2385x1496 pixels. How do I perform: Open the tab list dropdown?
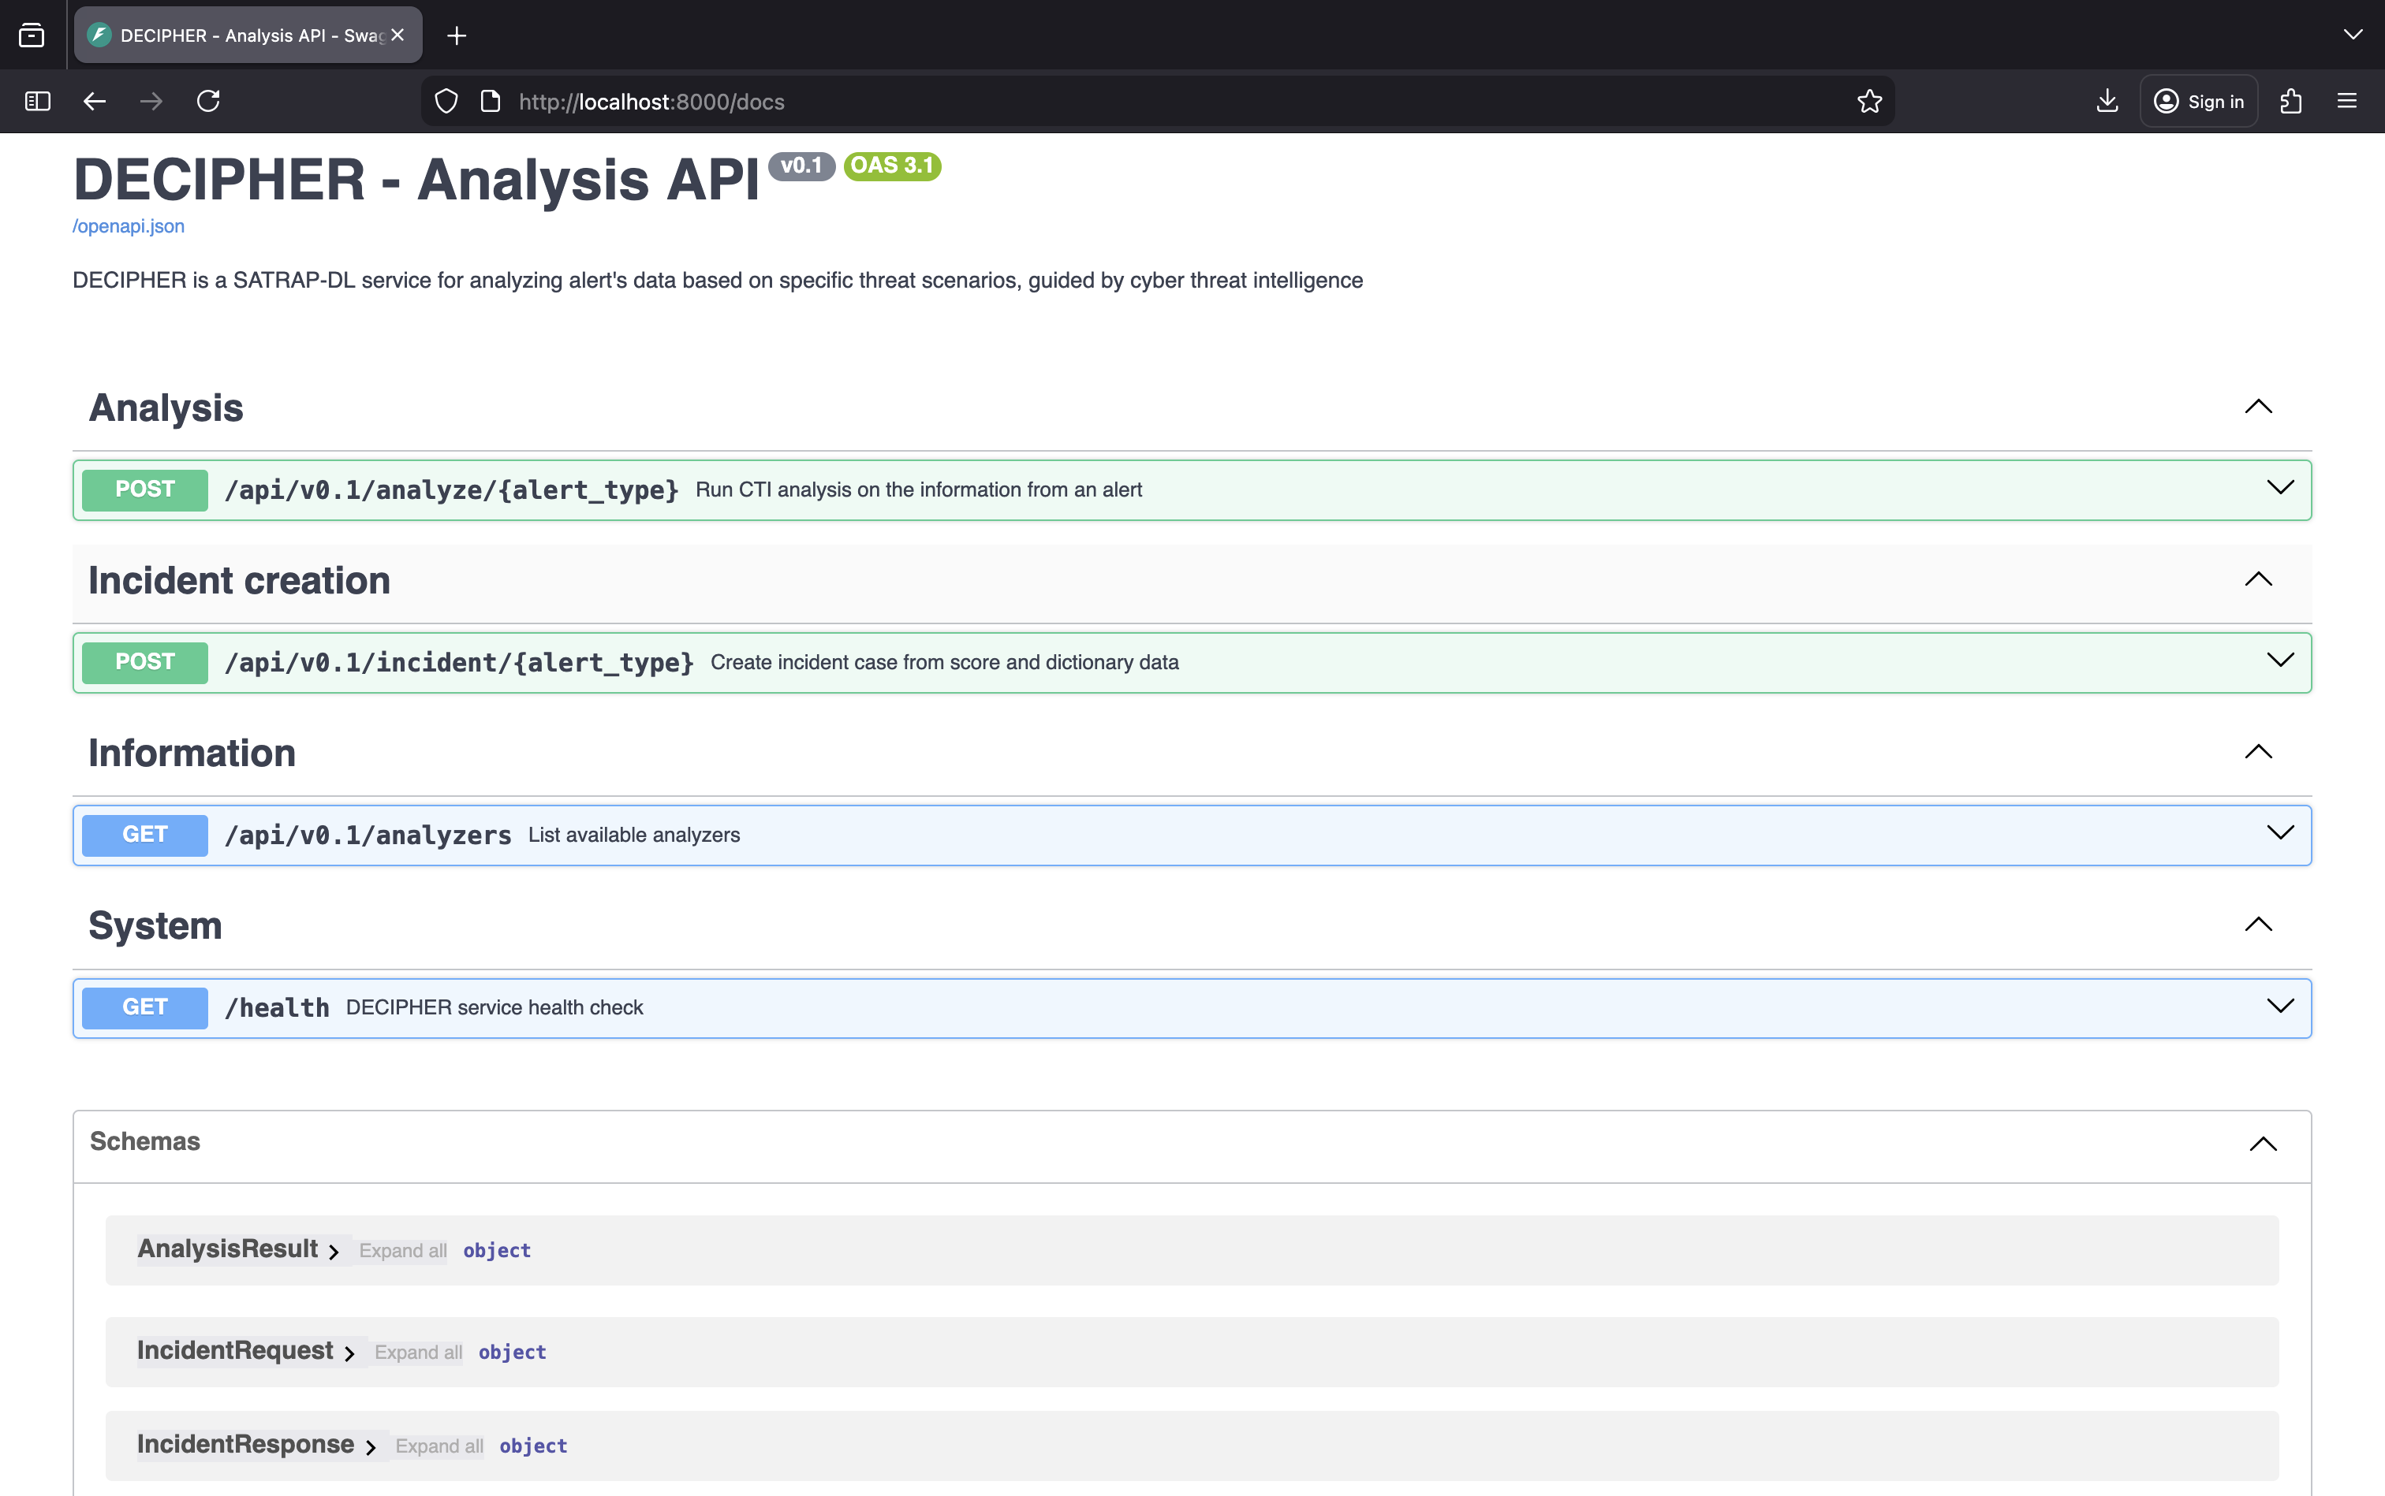[2353, 35]
